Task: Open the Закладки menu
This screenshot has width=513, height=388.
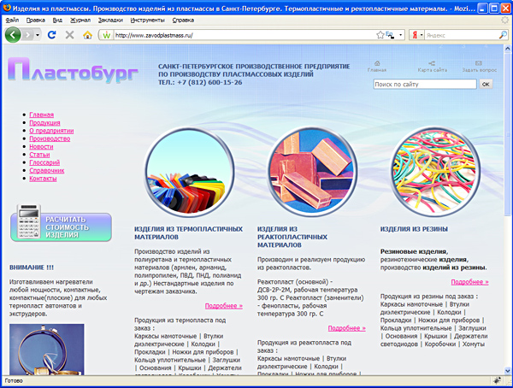Action: click(x=110, y=20)
